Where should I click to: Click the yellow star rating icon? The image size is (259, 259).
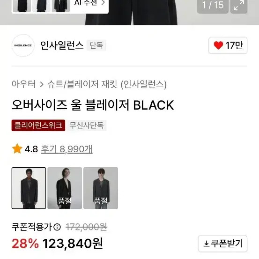click(17, 148)
